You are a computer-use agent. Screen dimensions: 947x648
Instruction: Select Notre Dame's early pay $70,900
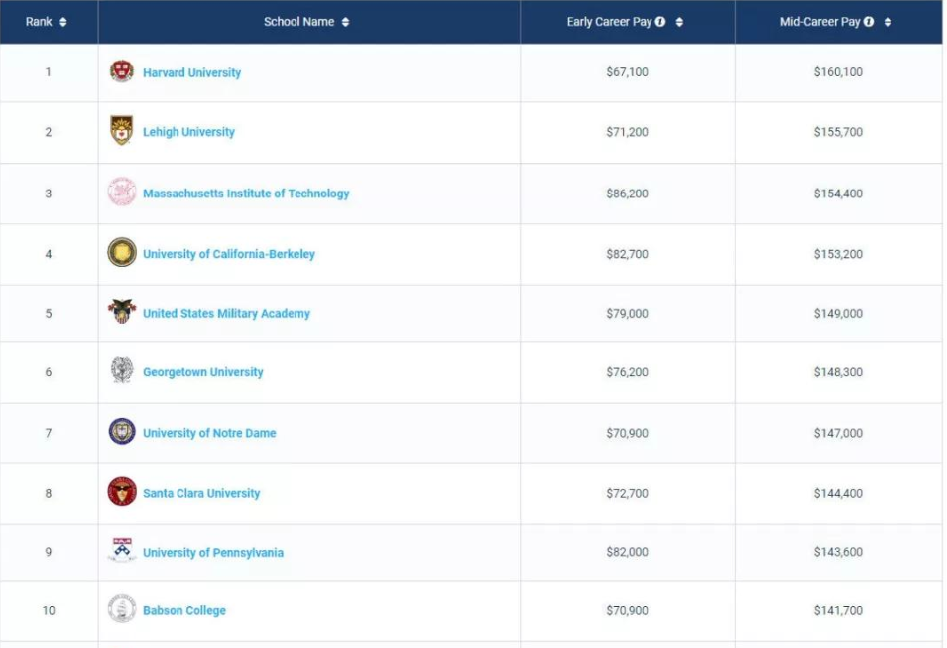[x=627, y=433]
